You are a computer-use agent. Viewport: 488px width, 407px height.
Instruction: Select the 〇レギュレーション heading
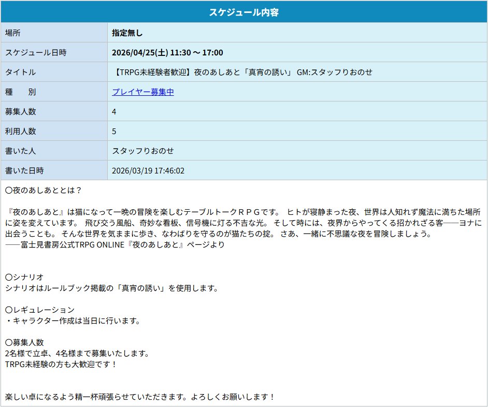click(x=40, y=310)
